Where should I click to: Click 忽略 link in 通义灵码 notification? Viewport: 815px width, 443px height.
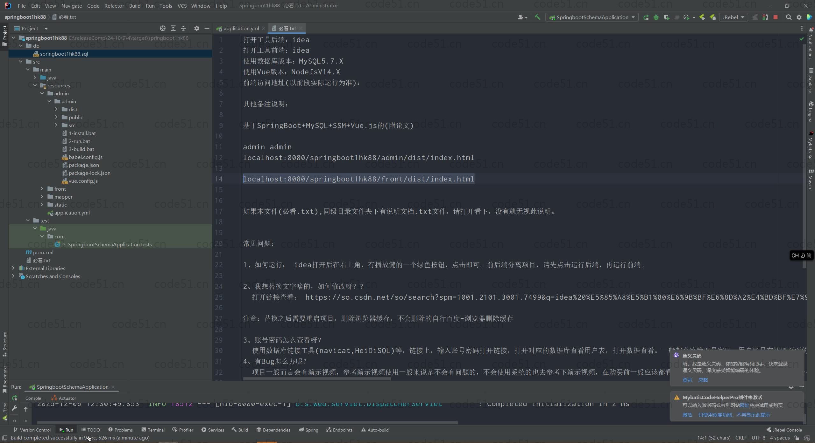[x=703, y=380]
